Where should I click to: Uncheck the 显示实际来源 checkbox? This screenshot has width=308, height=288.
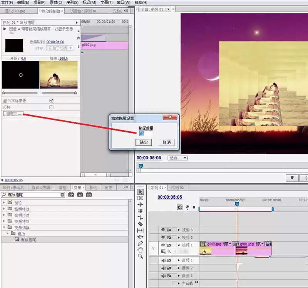pos(52,100)
